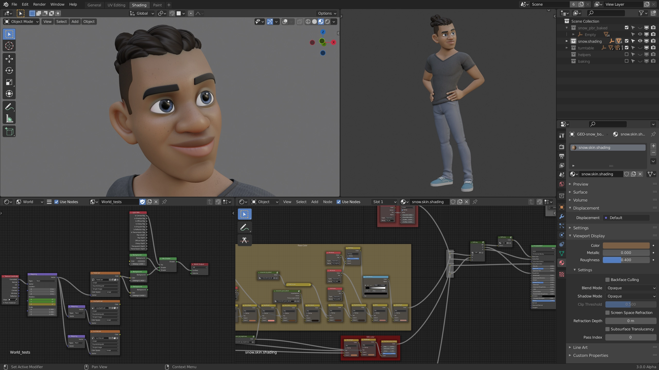Open the Modifier properties tab wrench icon
659x370 pixels.
pyautogui.click(x=562, y=217)
